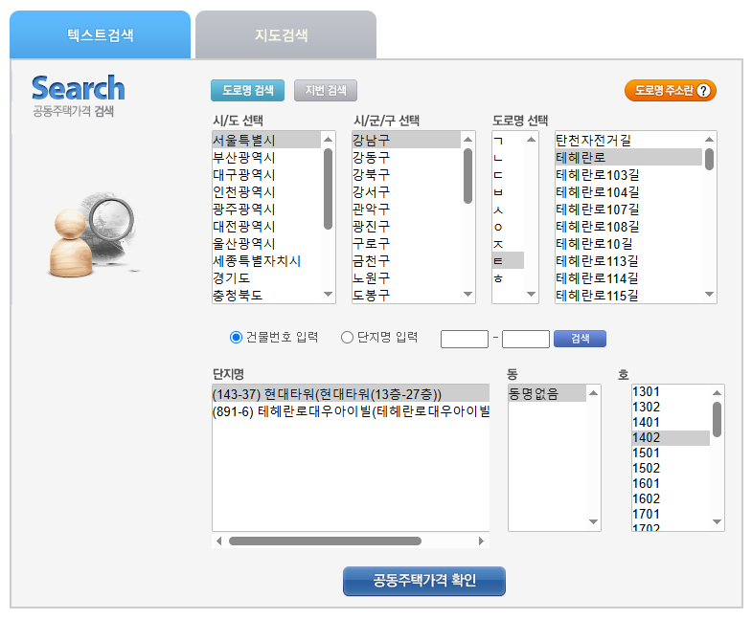The height and width of the screenshot is (619, 752).
Task: Click 동 list scroll-down arrow
Action: (593, 521)
